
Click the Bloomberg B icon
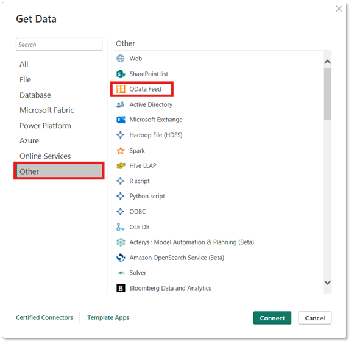coord(121,288)
